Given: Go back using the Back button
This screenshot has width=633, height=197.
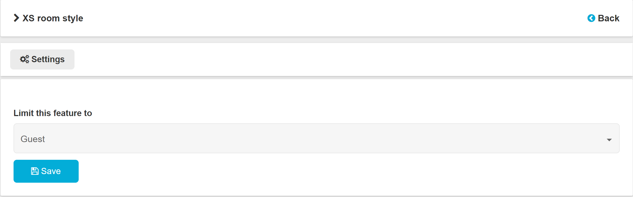Looking at the screenshot, I should [603, 18].
